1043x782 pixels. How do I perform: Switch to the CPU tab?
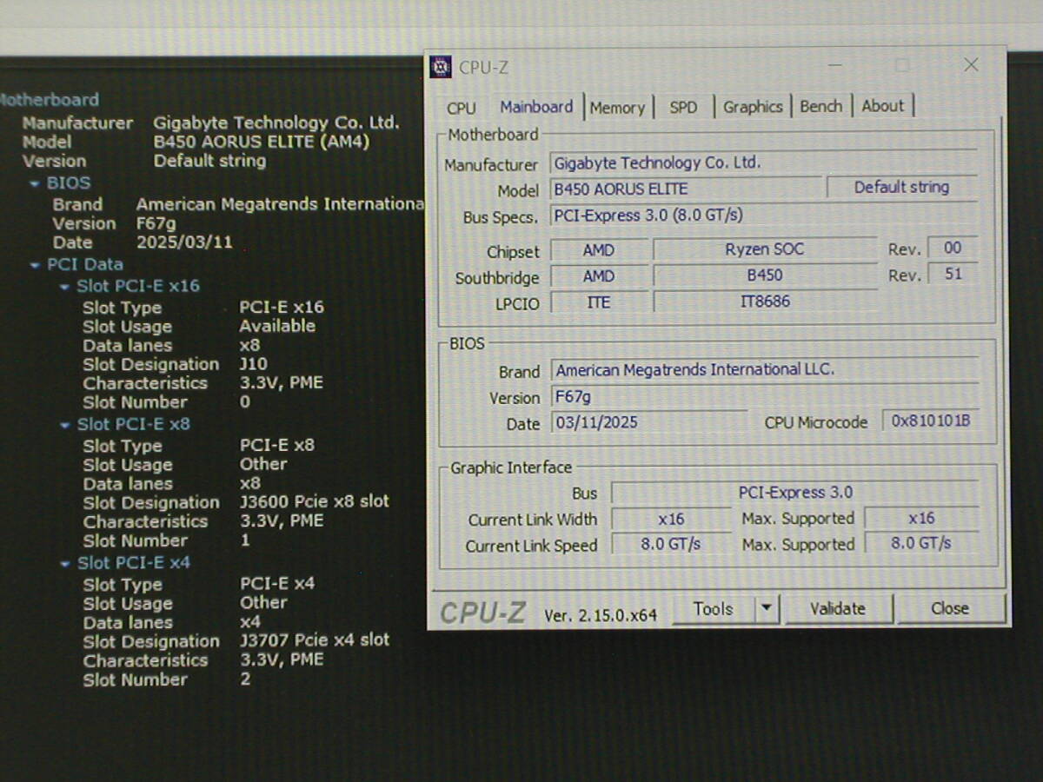(x=461, y=108)
